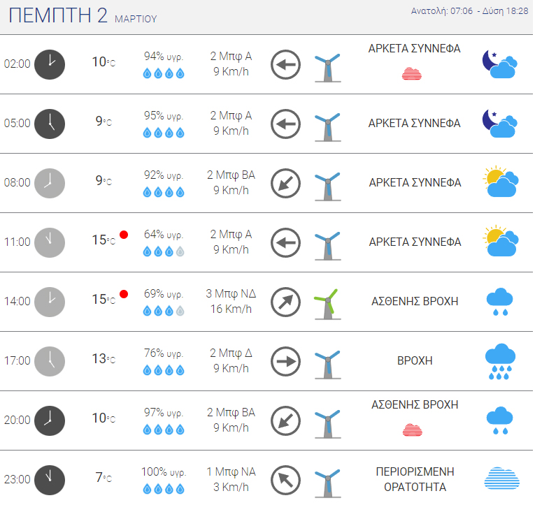Click the right-pointing wind arrow at 17:00
This screenshot has width=535, height=505.
pos(285,361)
